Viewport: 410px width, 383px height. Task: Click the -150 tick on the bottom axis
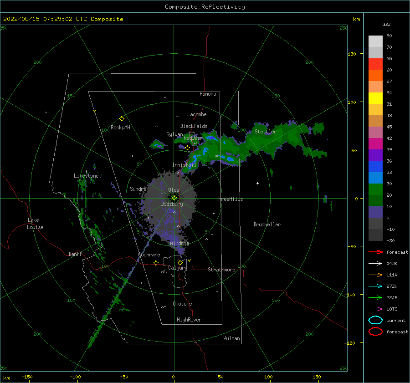coord(27,377)
